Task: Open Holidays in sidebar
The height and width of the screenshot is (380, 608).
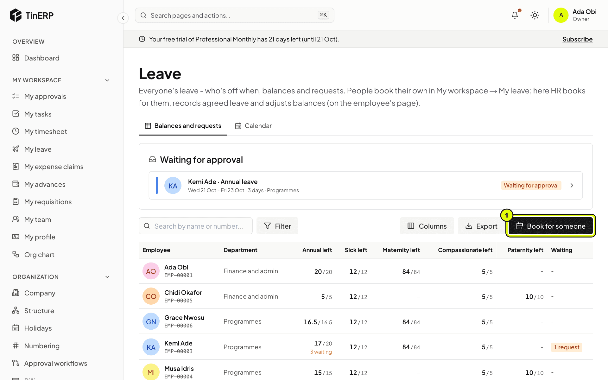Action: (x=38, y=328)
